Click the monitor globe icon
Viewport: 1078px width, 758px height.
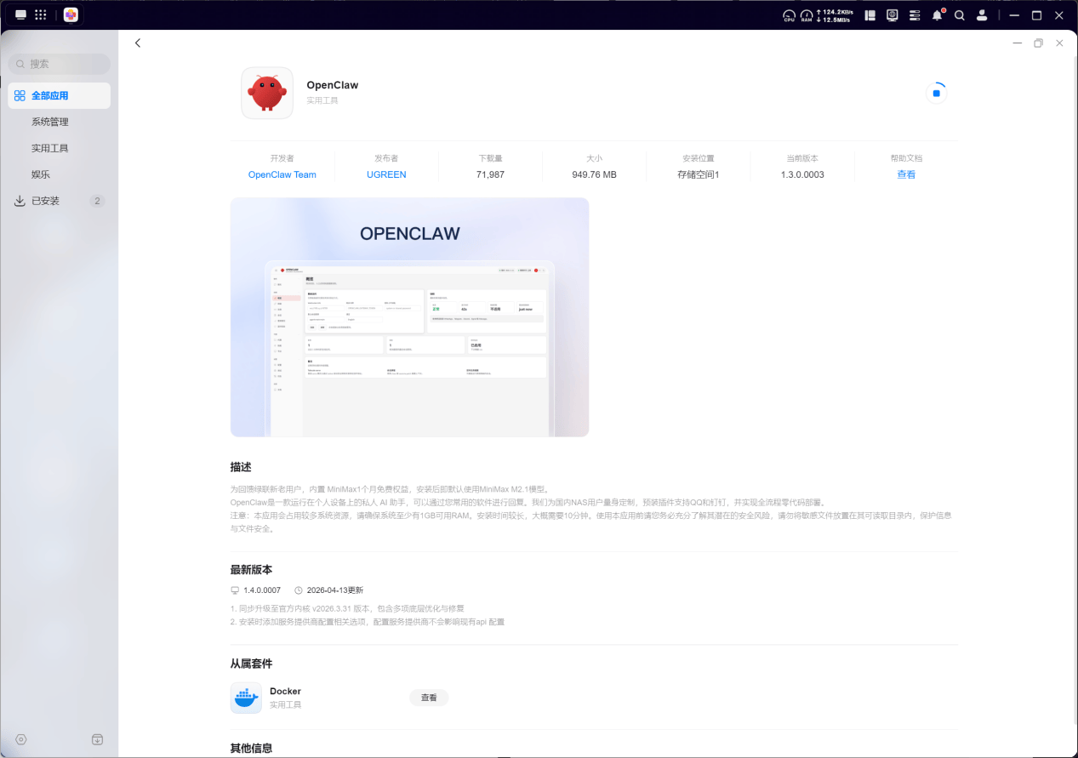tap(893, 15)
